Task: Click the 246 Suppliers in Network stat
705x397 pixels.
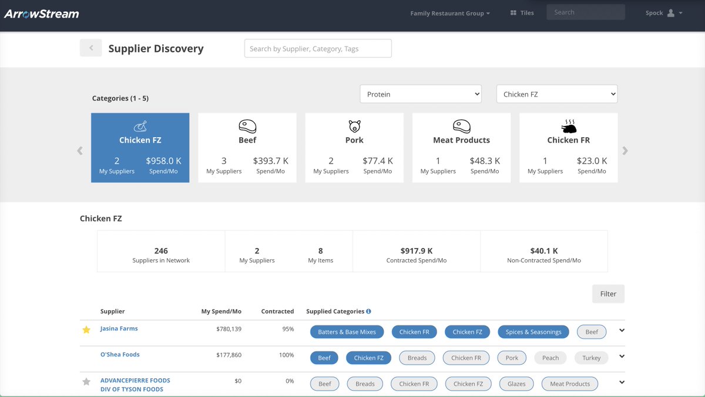Action: (x=161, y=255)
